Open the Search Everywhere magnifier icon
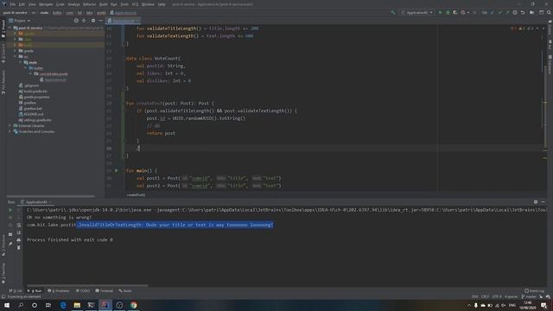The image size is (553, 311). pyautogui.click(x=549, y=12)
